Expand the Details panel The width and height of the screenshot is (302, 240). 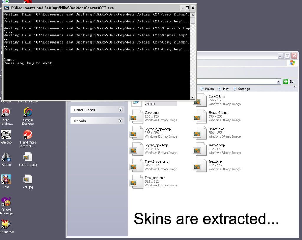click(x=120, y=121)
